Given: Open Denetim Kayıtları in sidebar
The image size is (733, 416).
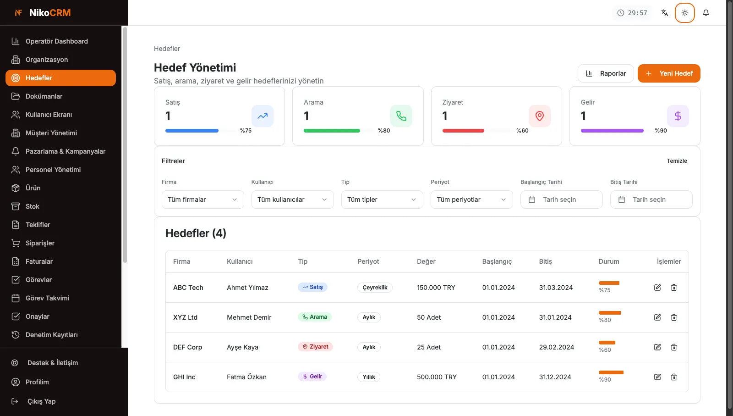Looking at the screenshot, I should coord(60,335).
